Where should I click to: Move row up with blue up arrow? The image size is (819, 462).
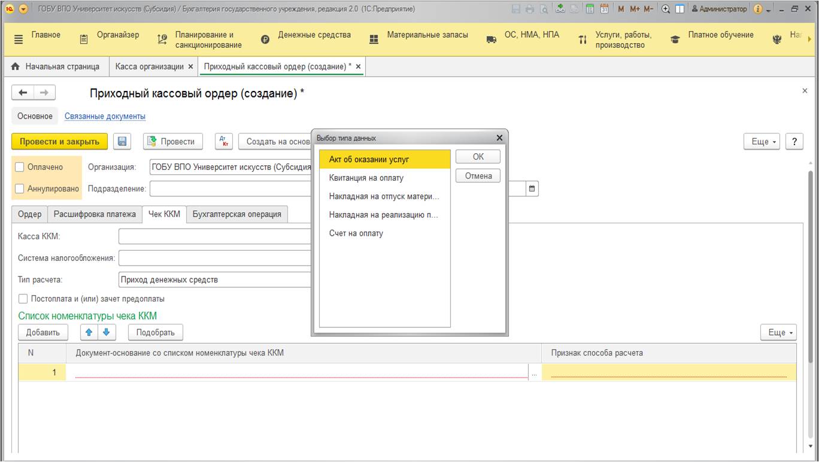[x=88, y=332]
